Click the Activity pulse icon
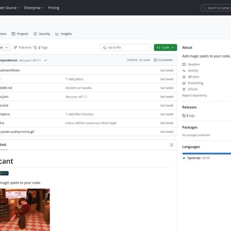This screenshot has width=231, height=231. click(184, 71)
